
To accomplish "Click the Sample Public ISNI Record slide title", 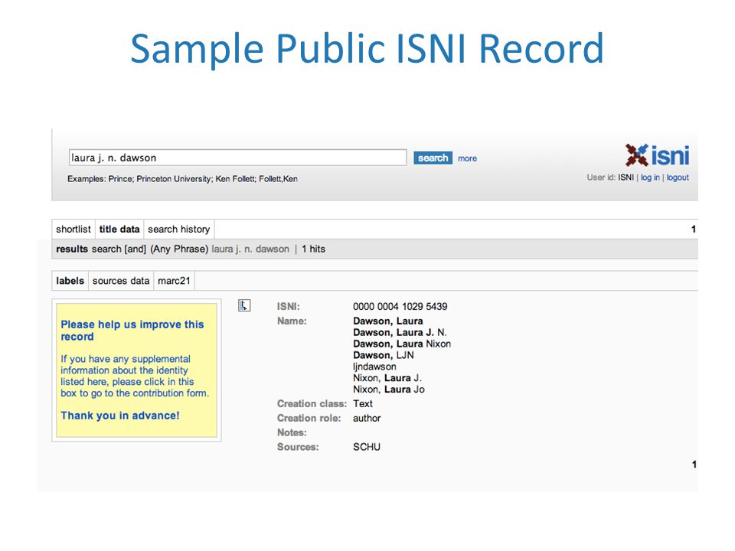I will (x=367, y=48).
